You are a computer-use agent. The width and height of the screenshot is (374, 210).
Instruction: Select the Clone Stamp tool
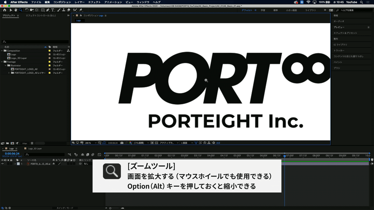coord(63,10)
